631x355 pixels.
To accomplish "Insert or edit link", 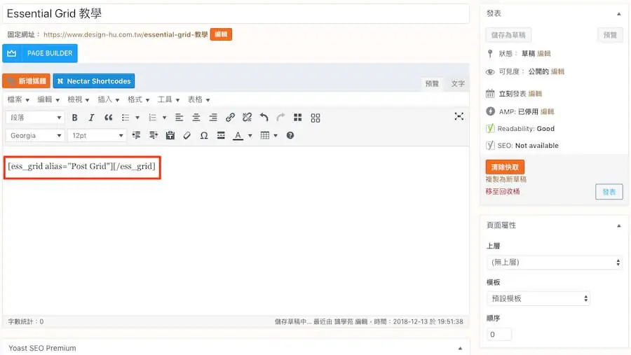I will pos(230,118).
